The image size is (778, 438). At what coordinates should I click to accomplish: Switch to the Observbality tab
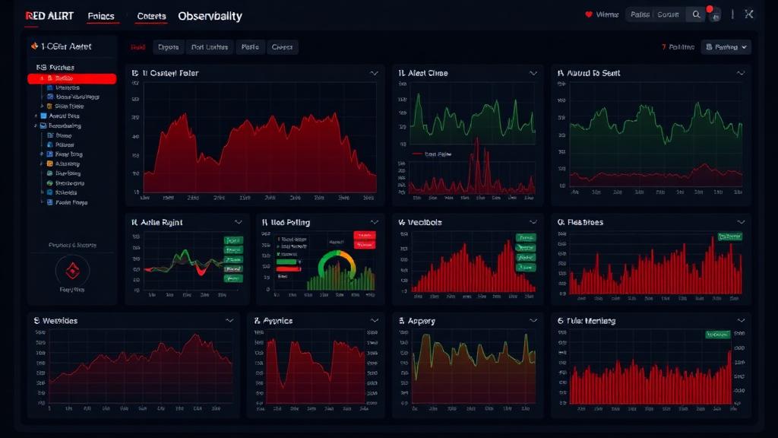click(x=210, y=16)
